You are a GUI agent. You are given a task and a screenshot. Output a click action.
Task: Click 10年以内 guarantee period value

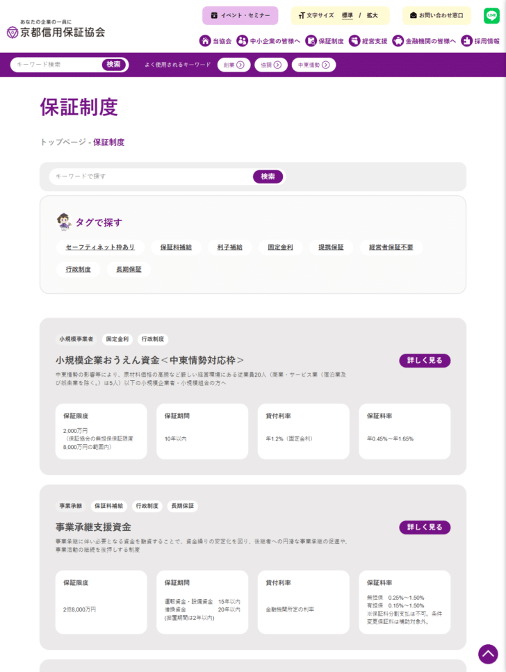point(176,439)
